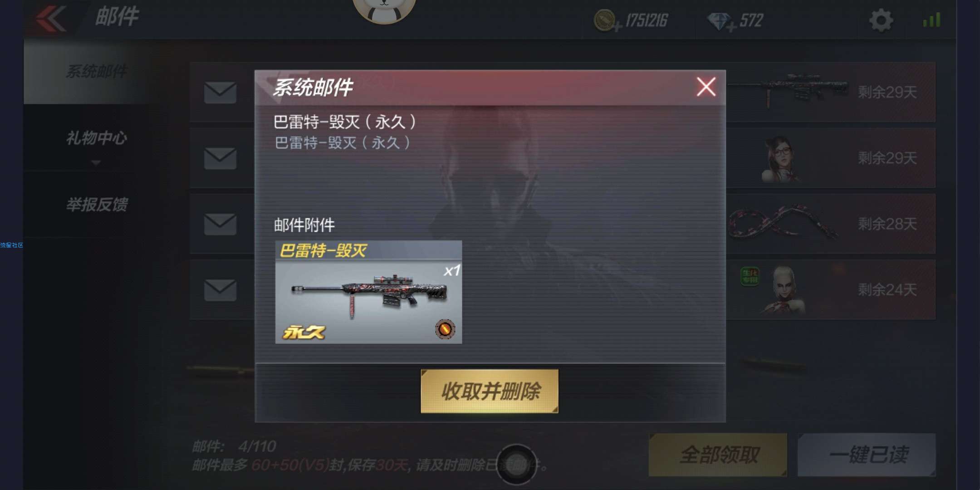Switch to the 礼物中心 tab
980x490 pixels.
97,138
